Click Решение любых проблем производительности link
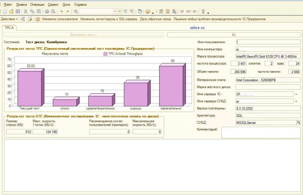 220,19
